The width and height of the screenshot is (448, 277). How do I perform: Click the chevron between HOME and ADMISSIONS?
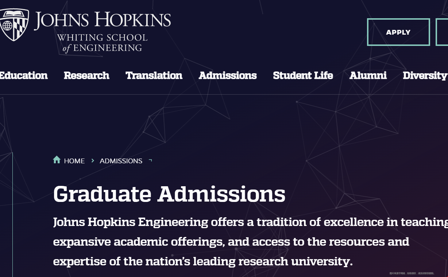pyautogui.click(x=92, y=161)
